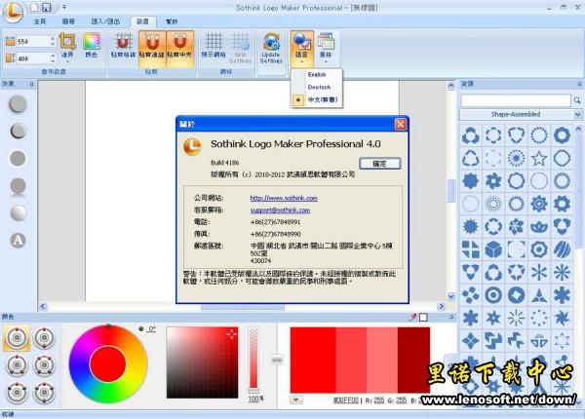Open the http://www.sothink.com link

284,198
